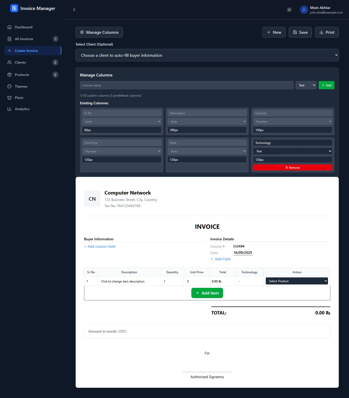Click the Products box icon
349x398 pixels.
9,75
